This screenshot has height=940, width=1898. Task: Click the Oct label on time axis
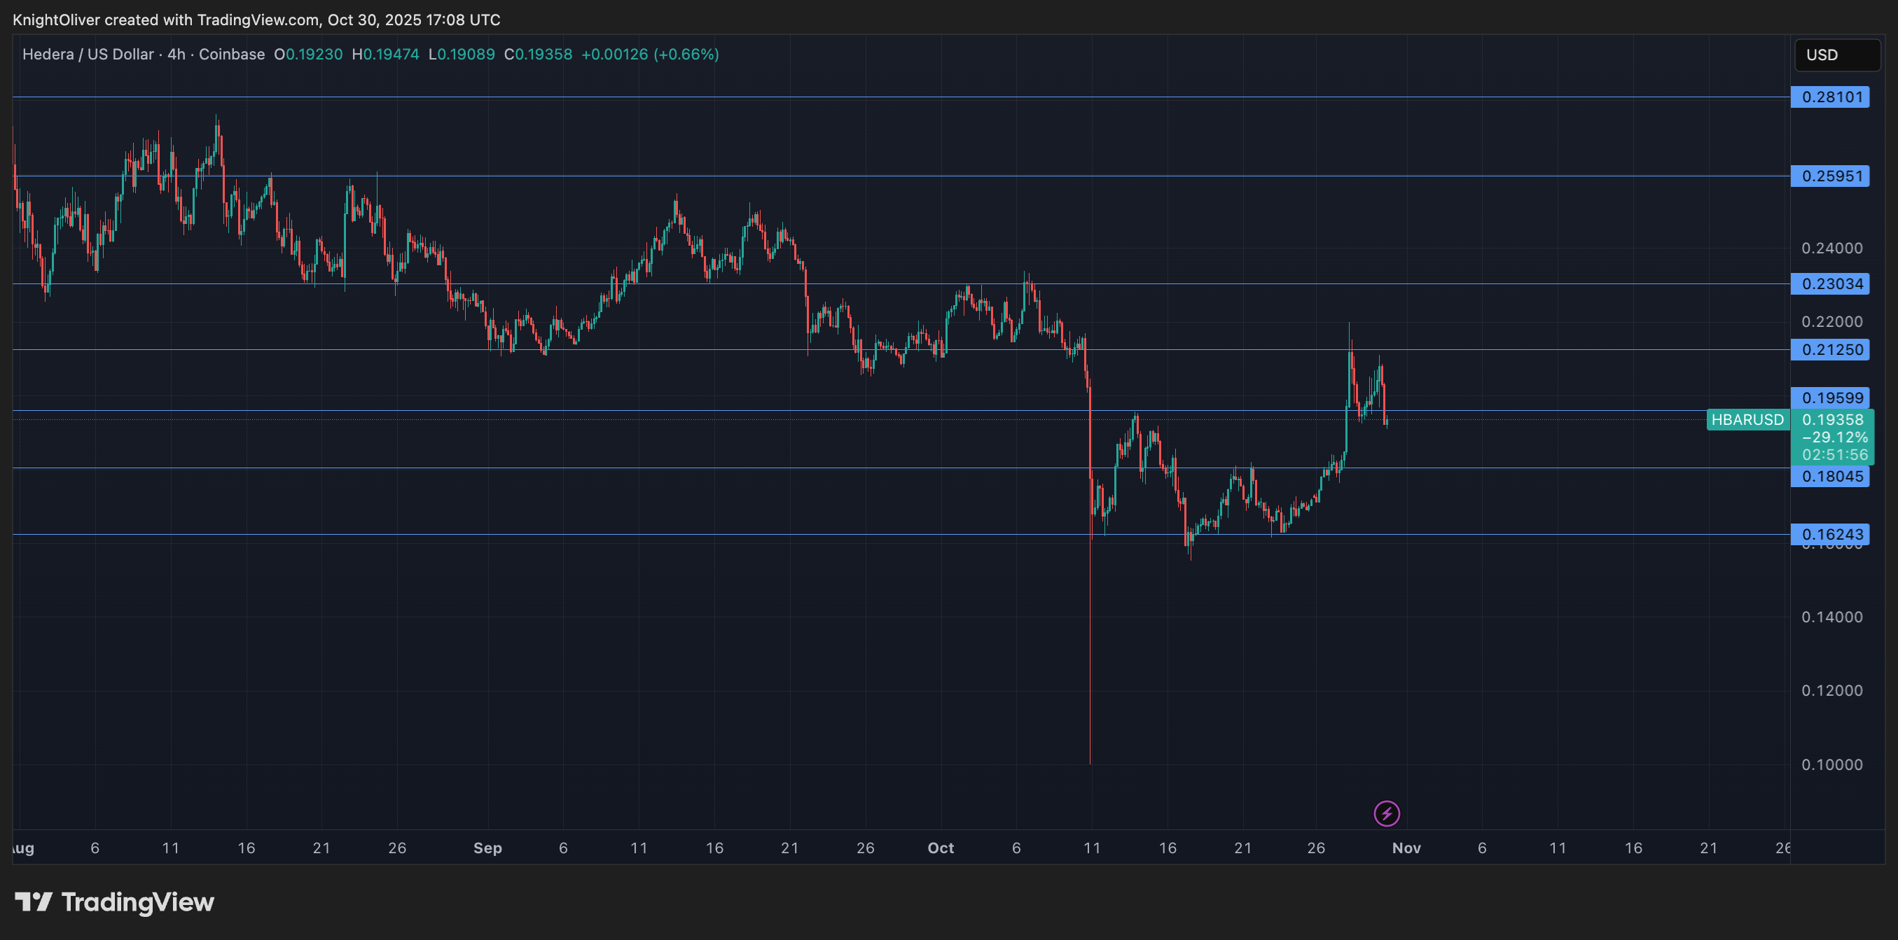[x=940, y=848]
